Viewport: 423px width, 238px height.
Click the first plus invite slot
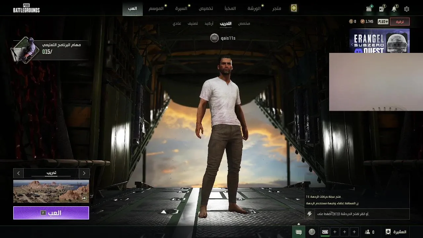(x=335, y=232)
